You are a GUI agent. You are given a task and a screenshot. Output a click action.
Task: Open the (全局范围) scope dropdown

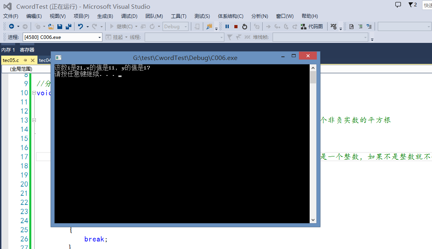coord(26,69)
